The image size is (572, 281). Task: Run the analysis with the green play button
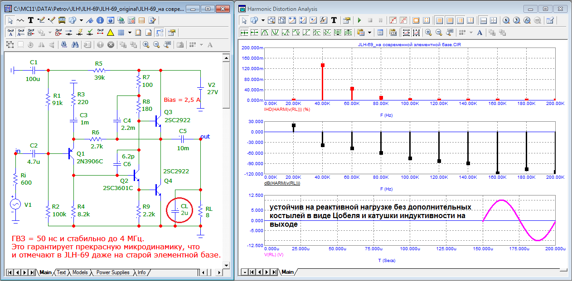(359, 20)
